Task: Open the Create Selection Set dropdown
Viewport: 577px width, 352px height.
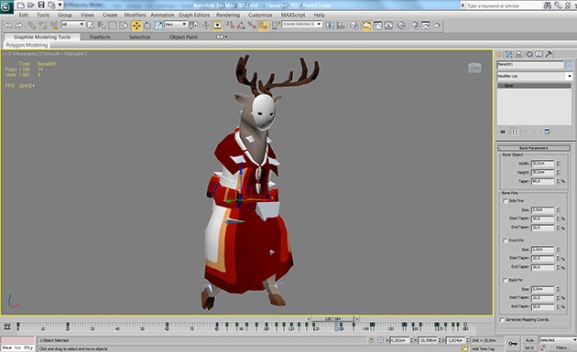Action: click(302, 25)
